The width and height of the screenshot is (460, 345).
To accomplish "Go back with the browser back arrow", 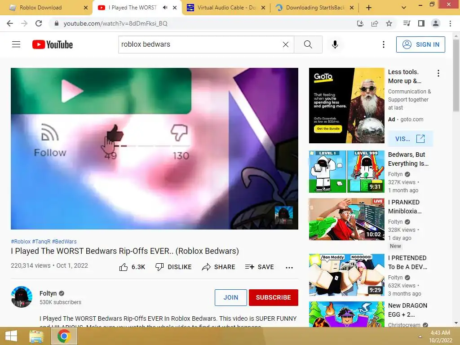I will click(10, 23).
